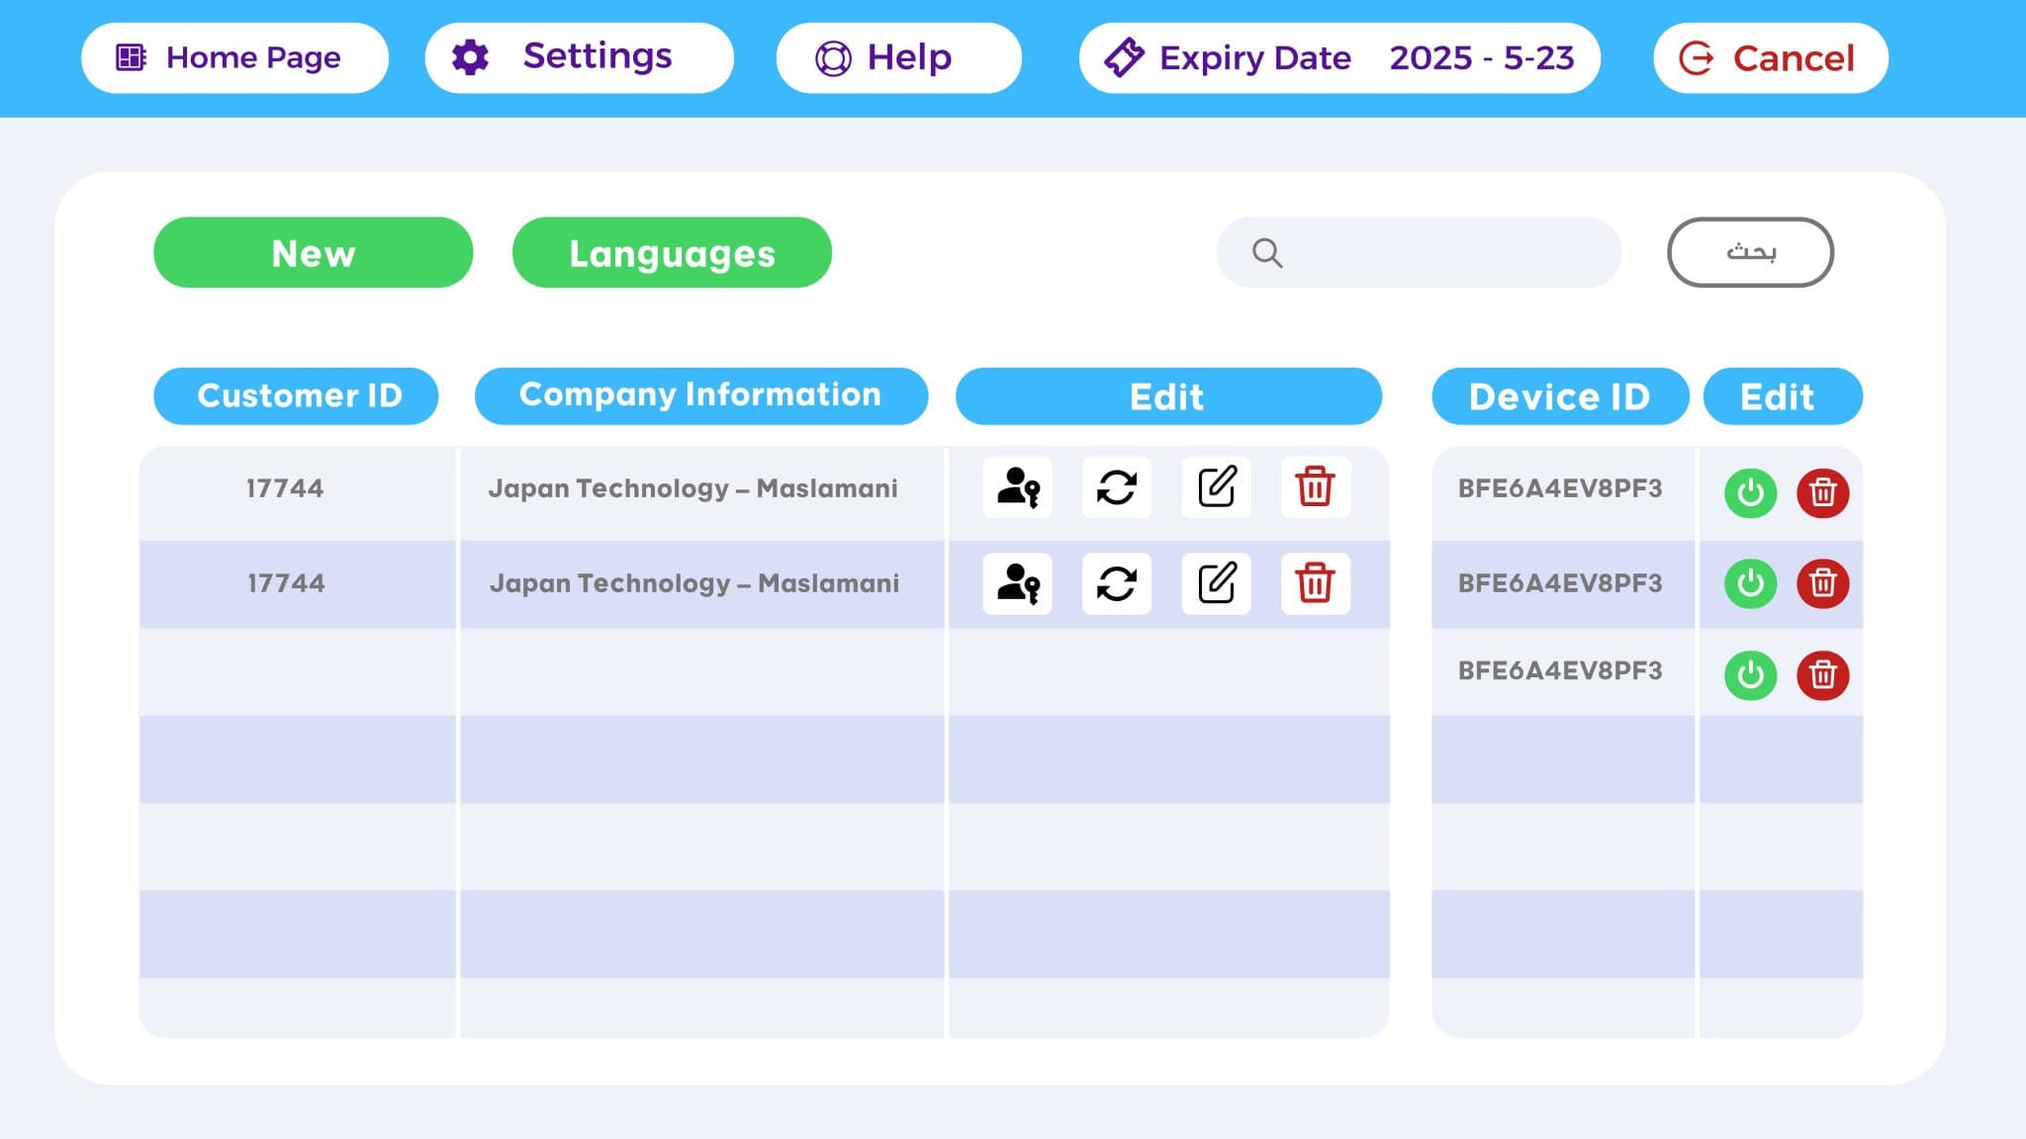Click user key icon in second customer row
Screen dimensions: 2026x1139
(x=1017, y=583)
